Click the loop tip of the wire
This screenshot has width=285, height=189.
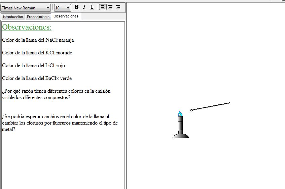pyautogui.click(x=191, y=110)
